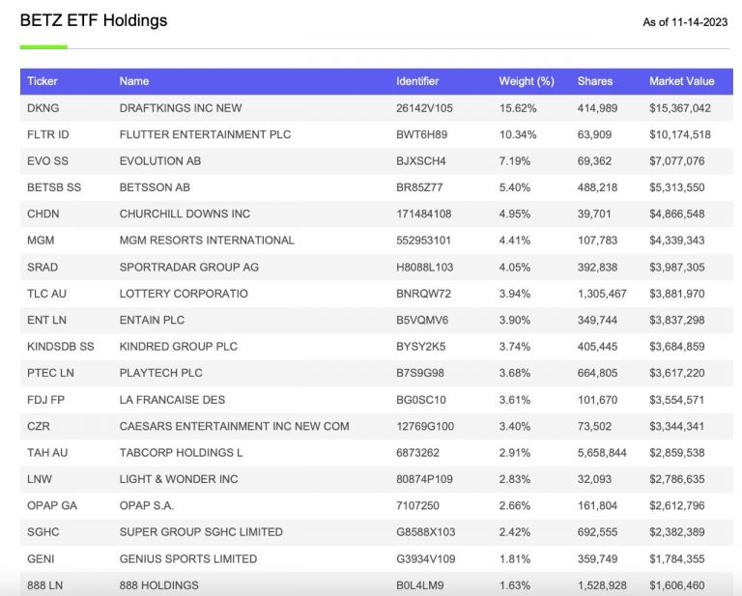
Task: Select the 488,218 shares value
Action: (597, 187)
